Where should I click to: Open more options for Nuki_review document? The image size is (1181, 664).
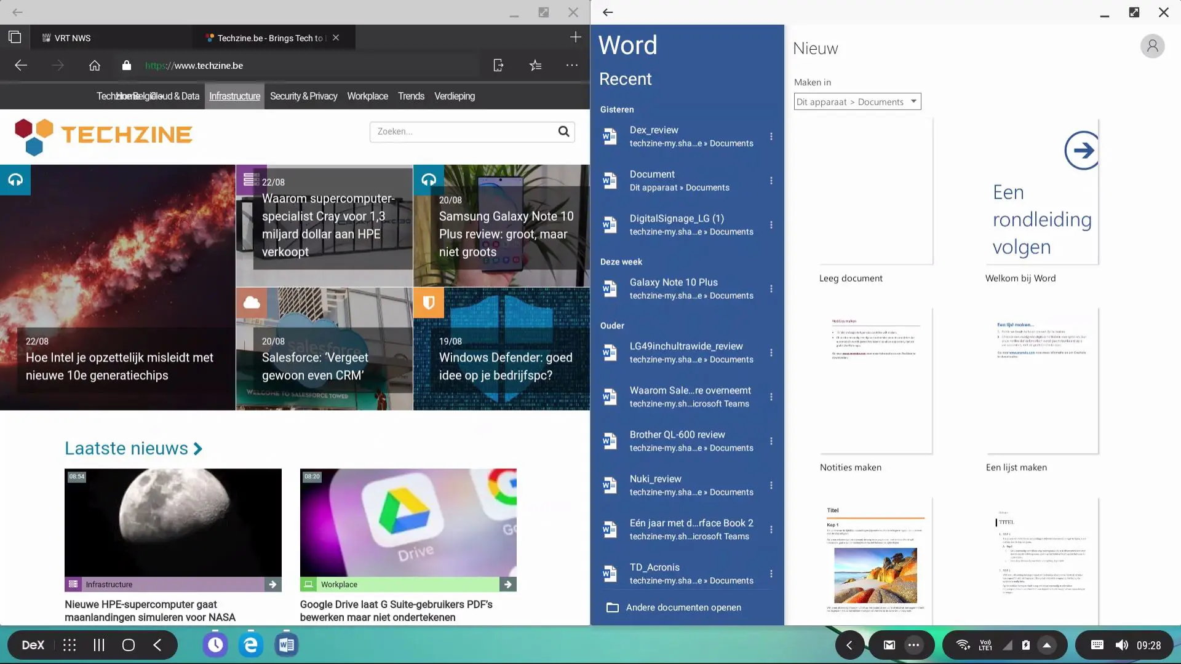pyautogui.click(x=771, y=486)
